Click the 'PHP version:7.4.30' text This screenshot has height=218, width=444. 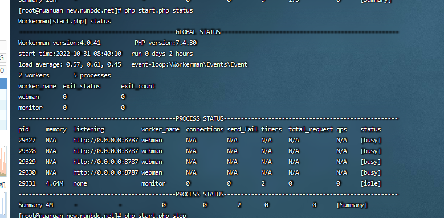(x=166, y=43)
